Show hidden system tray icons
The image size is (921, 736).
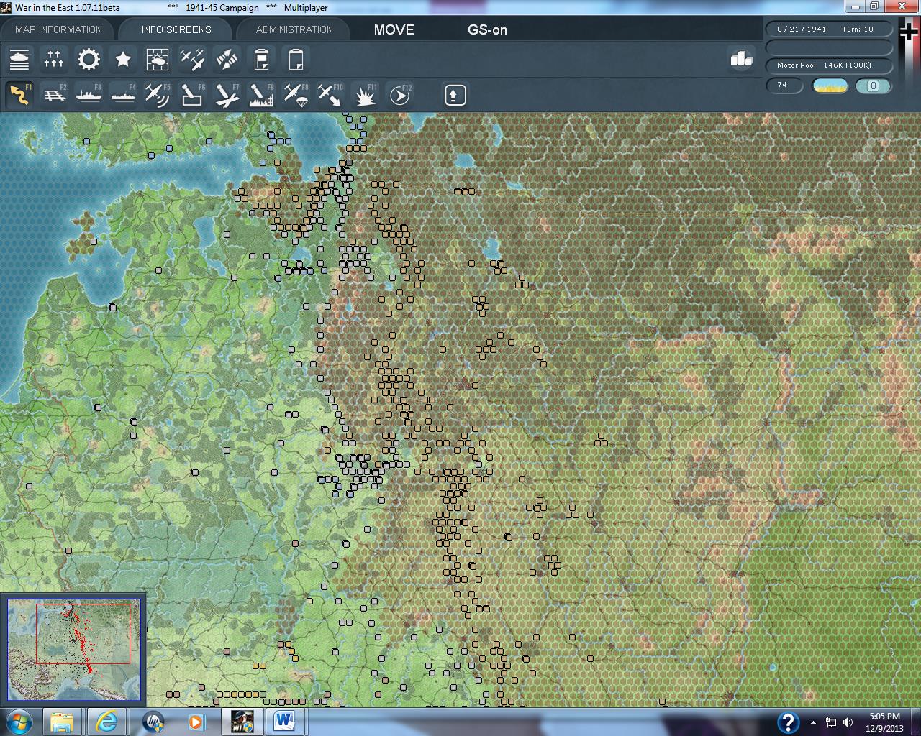tap(813, 722)
